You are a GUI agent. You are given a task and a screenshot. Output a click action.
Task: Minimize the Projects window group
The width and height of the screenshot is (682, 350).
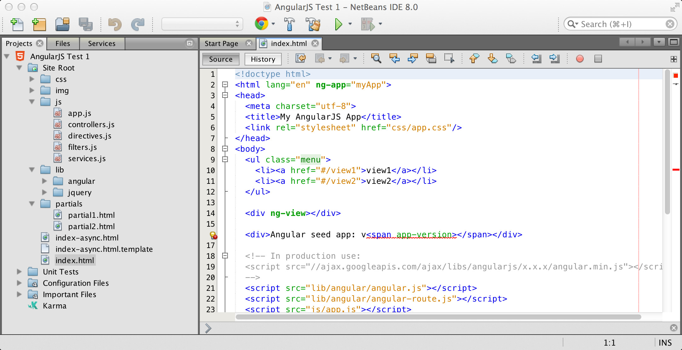[190, 43]
